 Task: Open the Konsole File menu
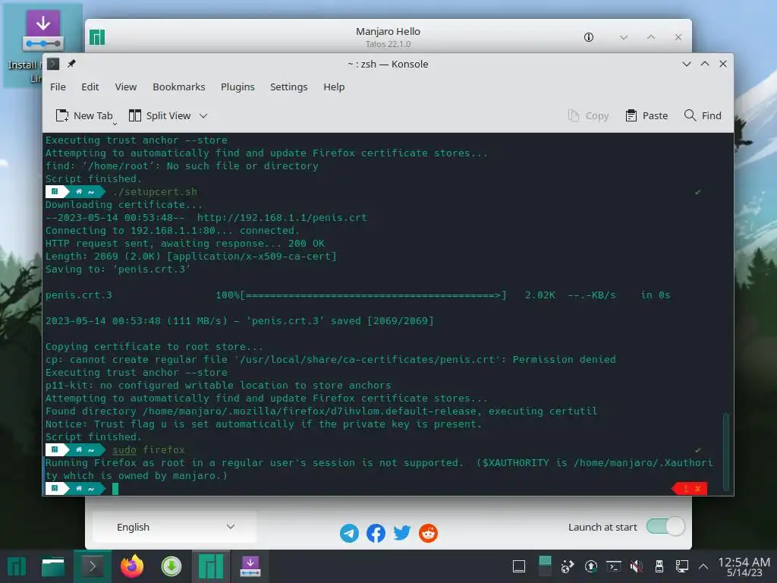pyautogui.click(x=58, y=87)
